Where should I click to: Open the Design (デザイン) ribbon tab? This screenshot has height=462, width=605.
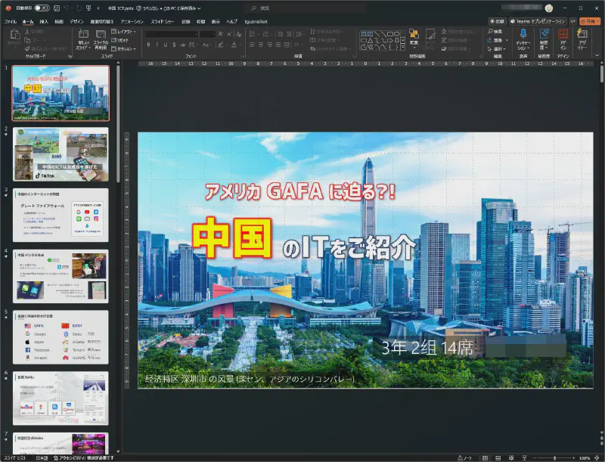[76, 21]
